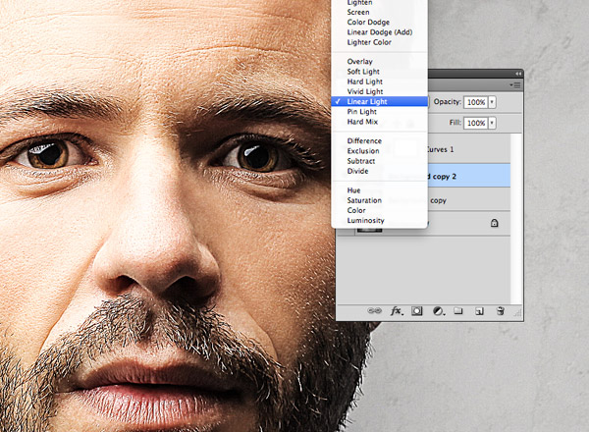
Task: Click the Link layers chain icon
Action: point(374,310)
